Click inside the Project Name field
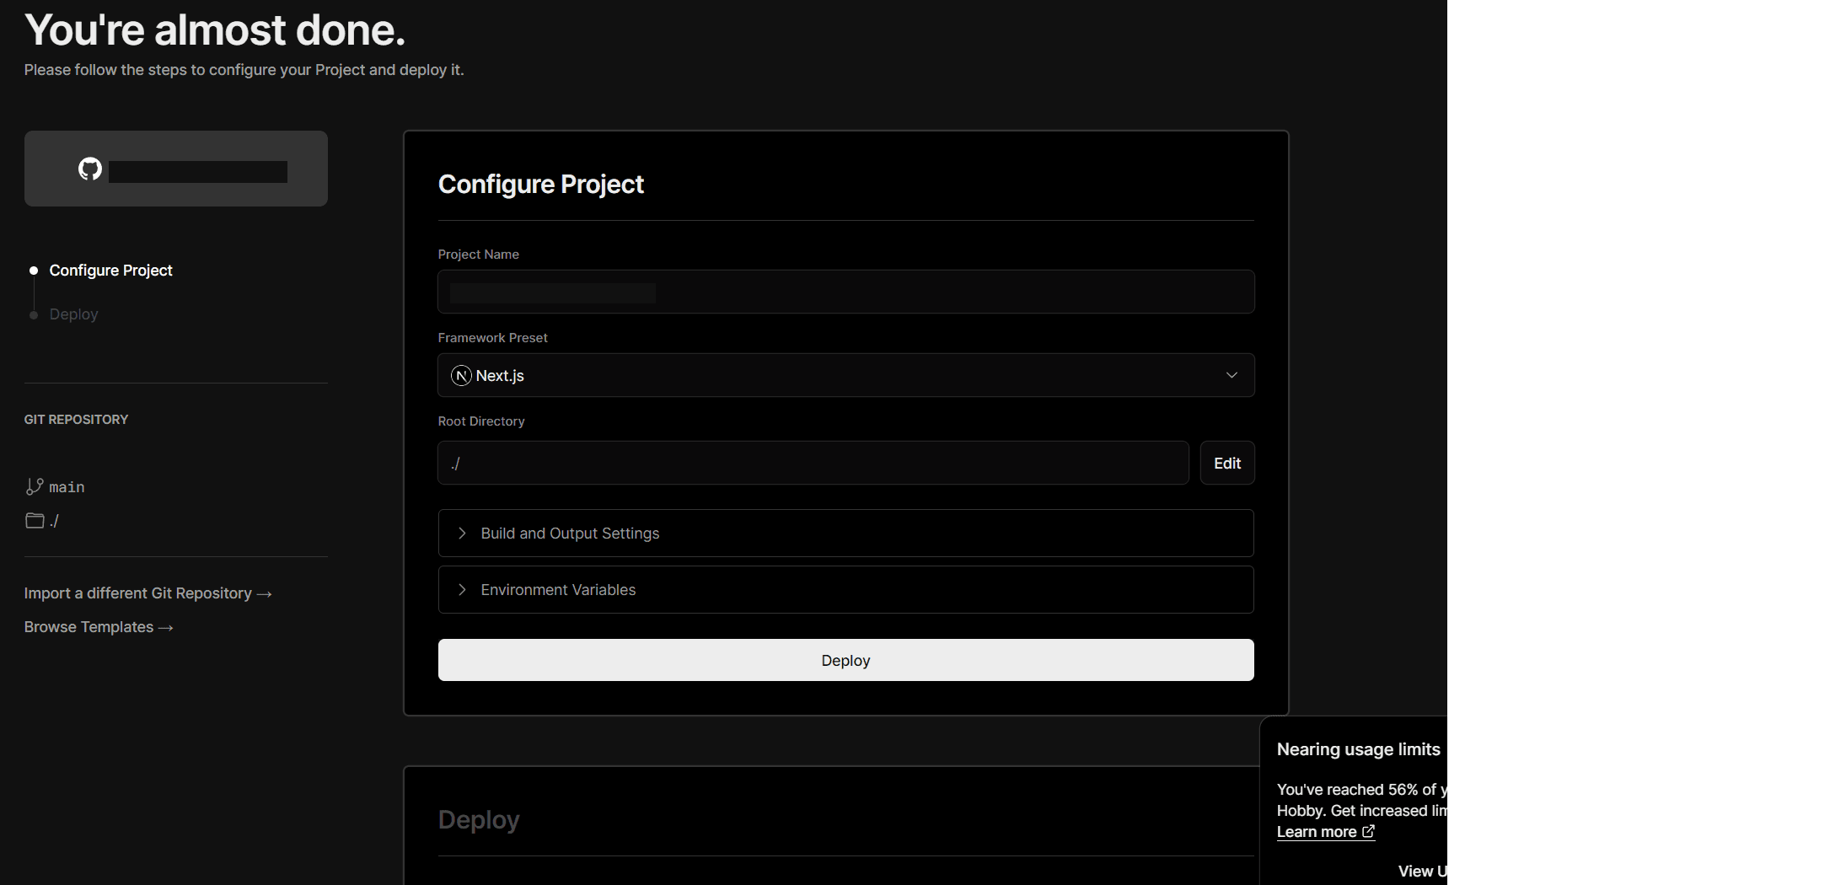 pos(845,292)
